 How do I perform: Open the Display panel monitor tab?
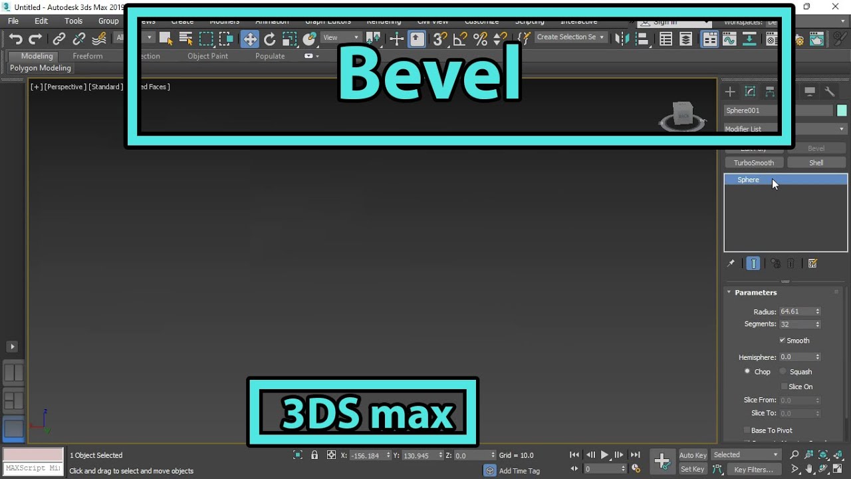[x=810, y=92]
